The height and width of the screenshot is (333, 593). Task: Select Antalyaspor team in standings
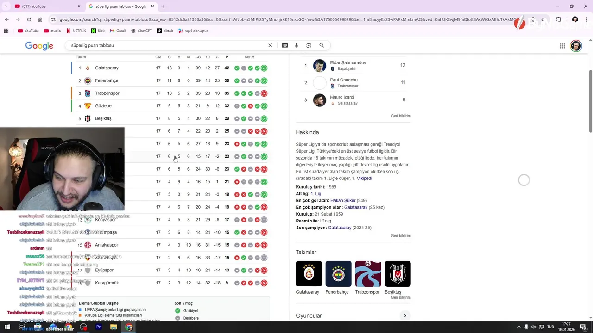106,245
